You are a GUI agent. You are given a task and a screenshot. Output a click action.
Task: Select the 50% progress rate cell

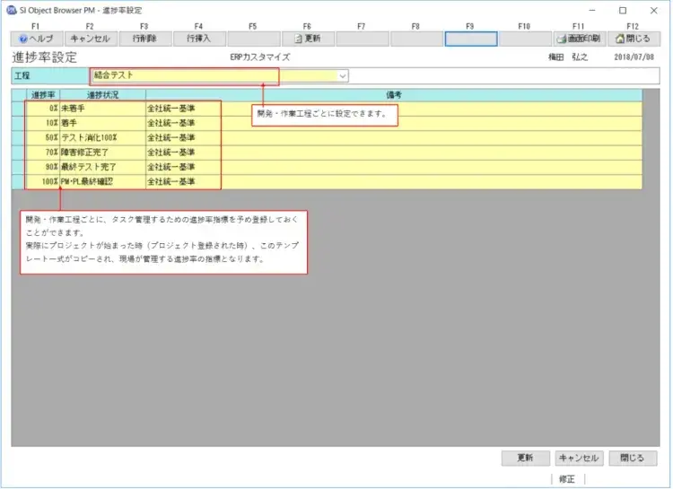pos(43,138)
